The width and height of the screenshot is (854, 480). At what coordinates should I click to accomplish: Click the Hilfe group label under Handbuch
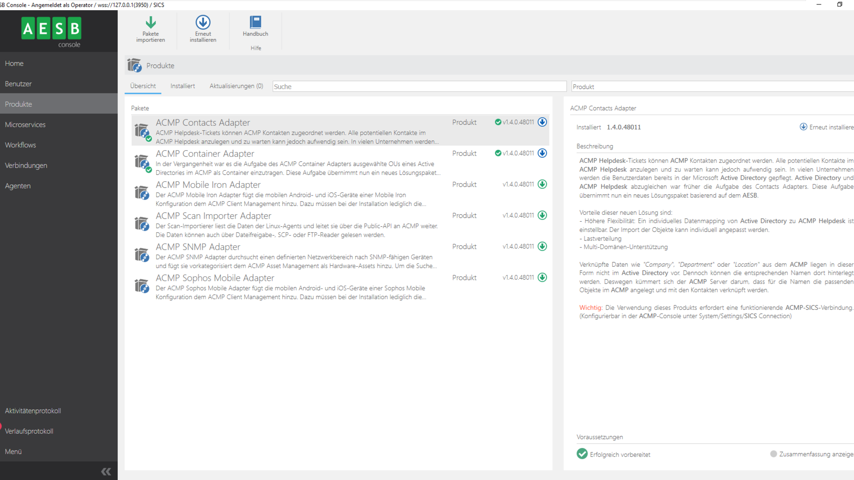[x=256, y=48]
